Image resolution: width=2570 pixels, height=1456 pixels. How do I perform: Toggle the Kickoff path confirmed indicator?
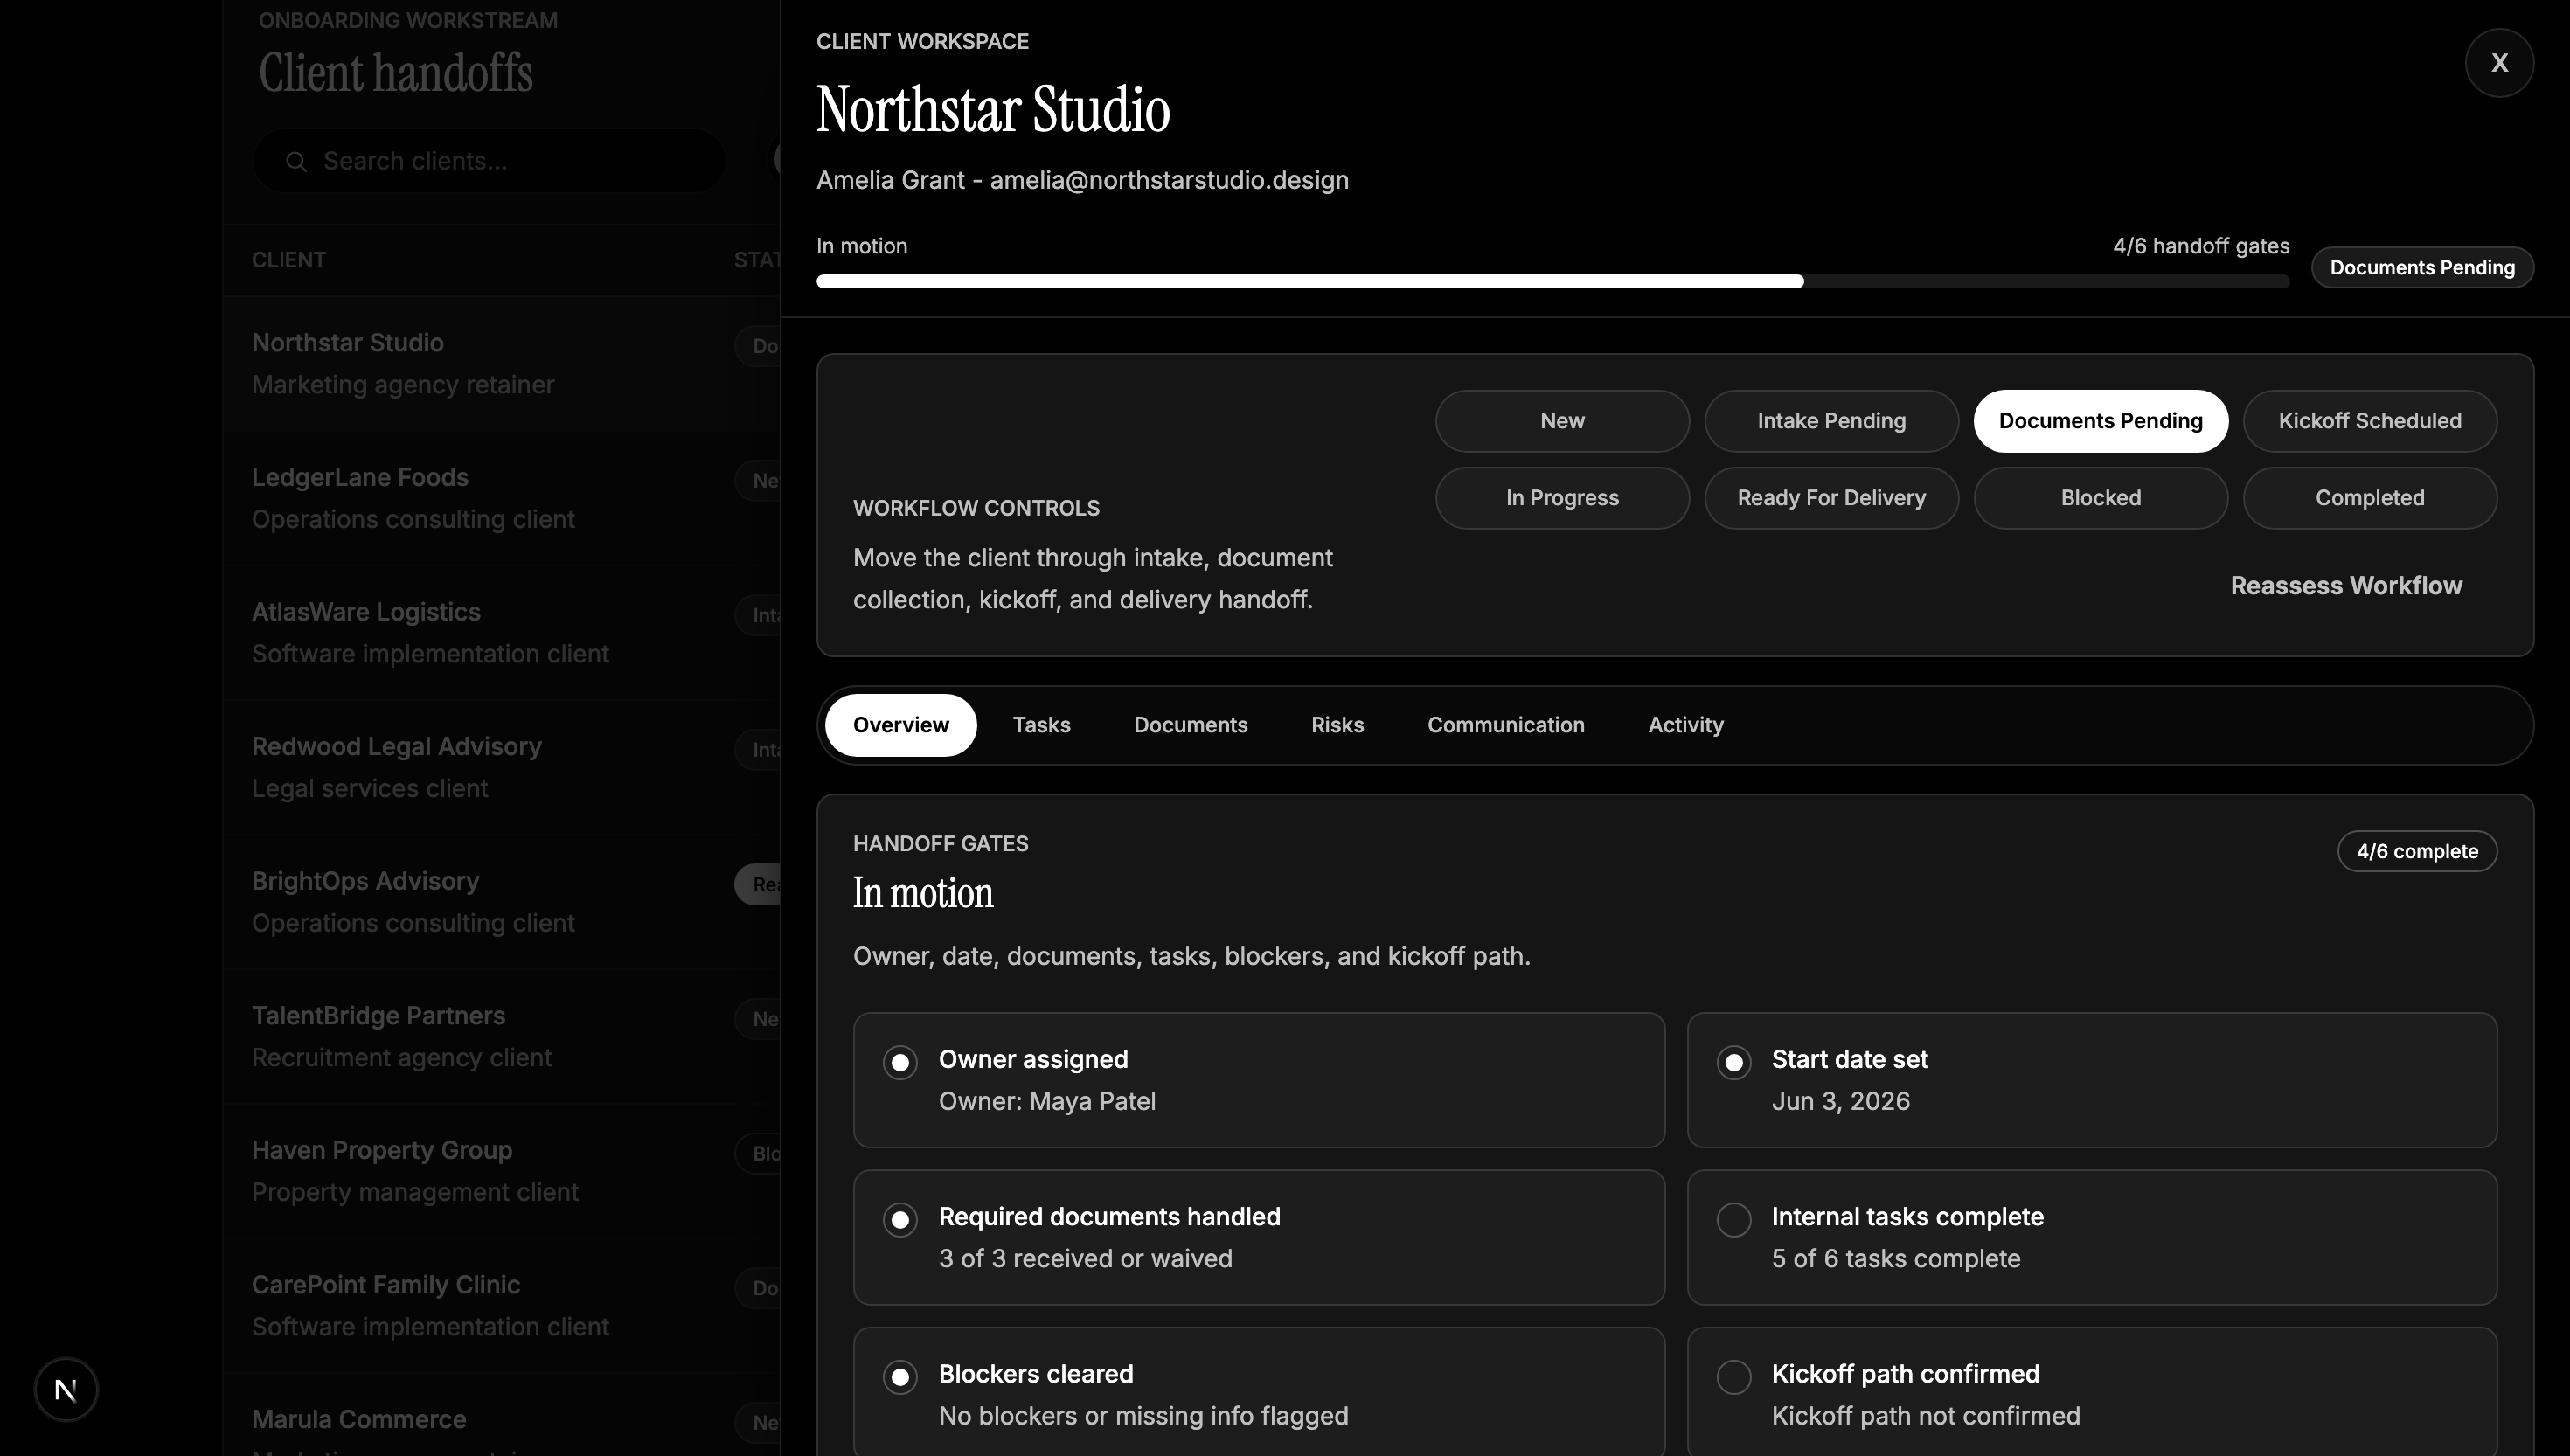coord(1734,1377)
